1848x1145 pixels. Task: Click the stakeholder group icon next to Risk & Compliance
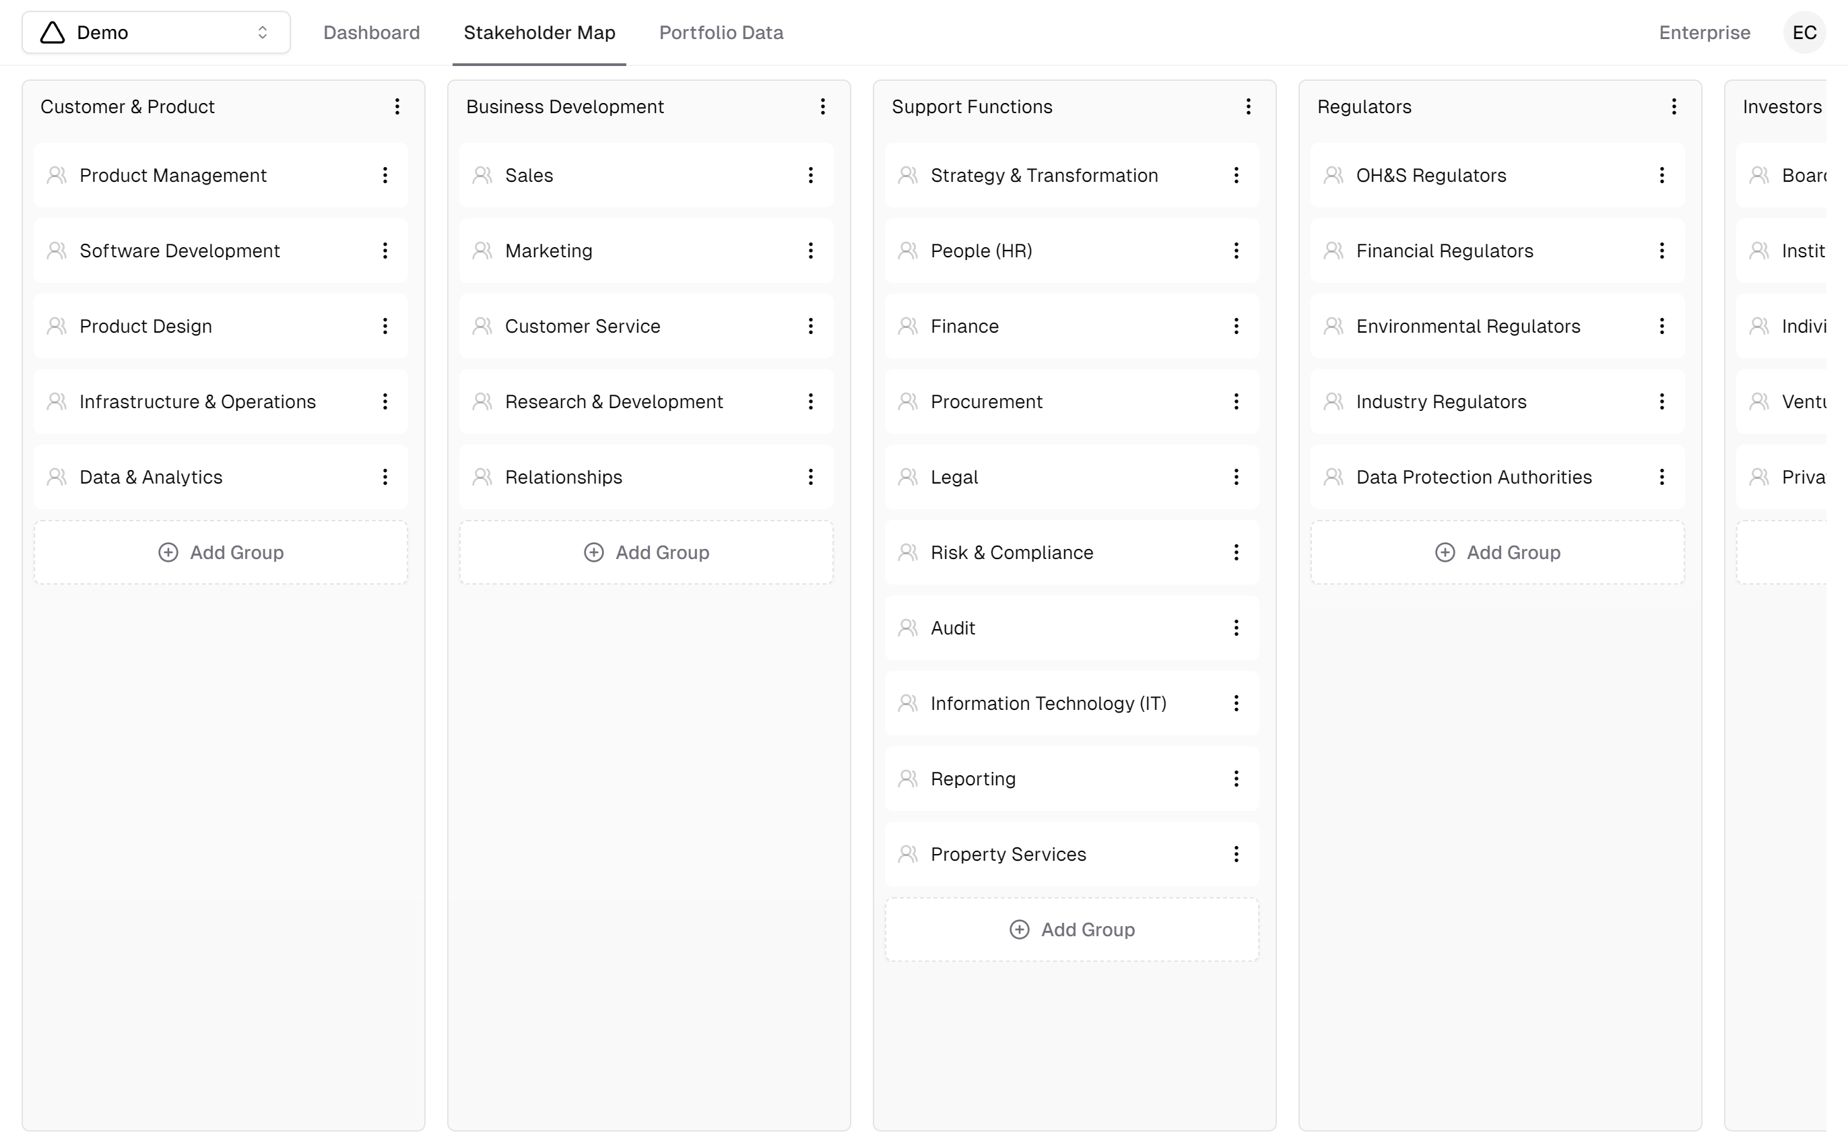pos(908,552)
